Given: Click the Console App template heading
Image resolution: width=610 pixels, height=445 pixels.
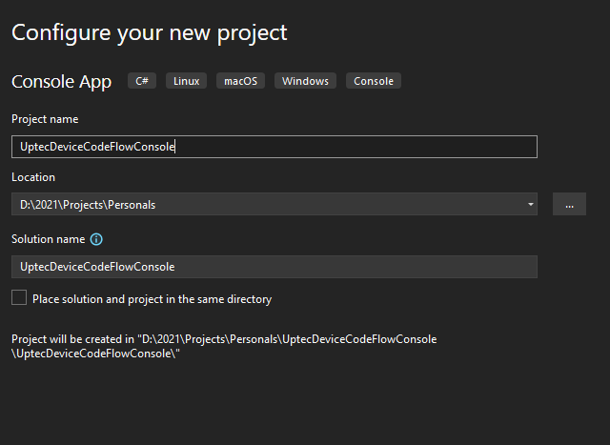Looking at the screenshot, I should click(x=61, y=82).
